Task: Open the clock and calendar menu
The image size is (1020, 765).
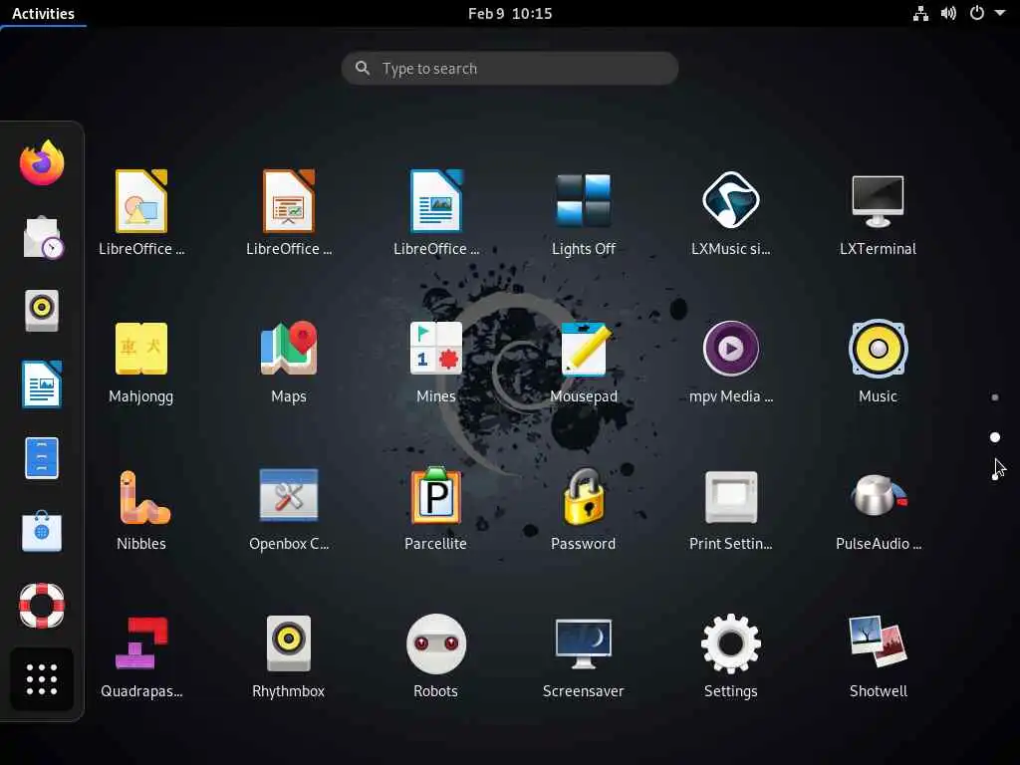Action: pyautogui.click(x=510, y=13)
